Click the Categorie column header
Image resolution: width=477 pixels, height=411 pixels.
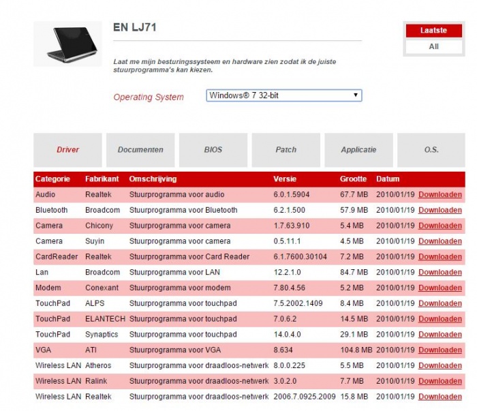point(52,179)
